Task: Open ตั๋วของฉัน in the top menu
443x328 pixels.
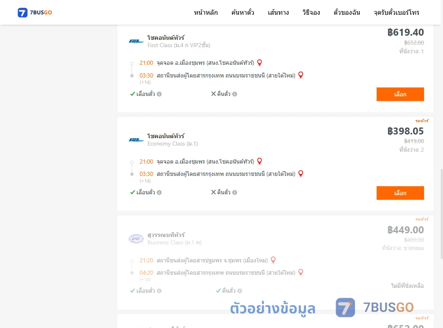Action: point(347,12)
